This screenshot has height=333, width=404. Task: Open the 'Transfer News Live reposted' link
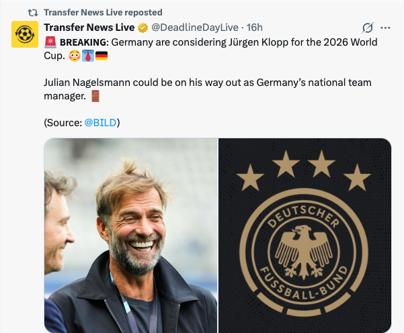102,12
